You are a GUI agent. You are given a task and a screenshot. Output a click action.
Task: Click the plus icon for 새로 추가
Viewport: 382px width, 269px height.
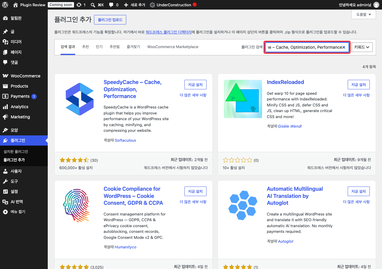[x=126, y=5]
